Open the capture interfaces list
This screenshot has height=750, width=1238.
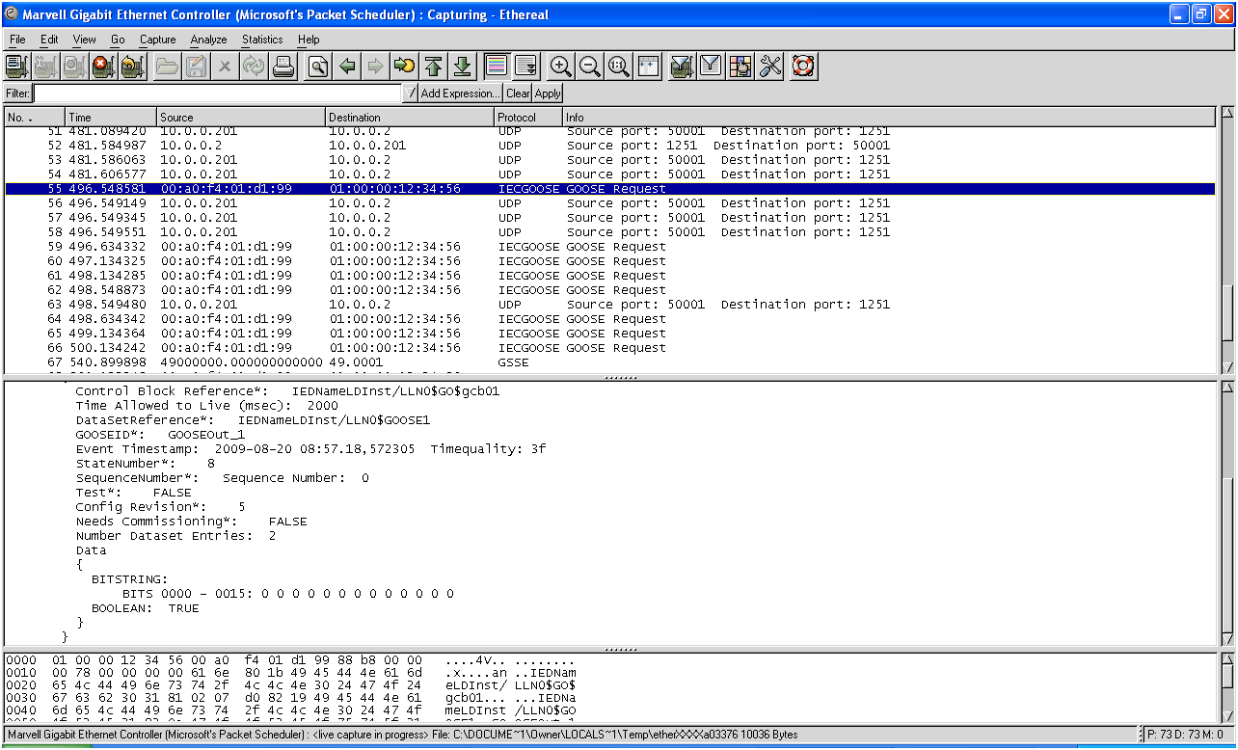16,67
